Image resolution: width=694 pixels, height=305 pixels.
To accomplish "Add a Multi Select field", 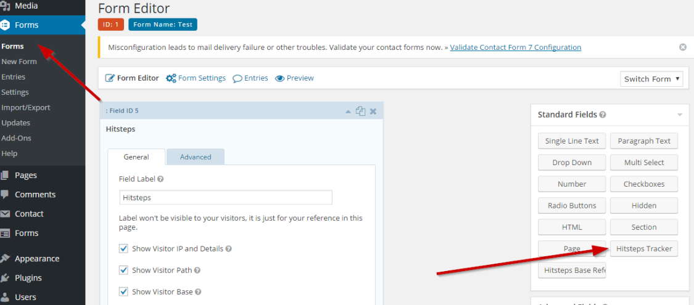I will (x=644, y=163).
